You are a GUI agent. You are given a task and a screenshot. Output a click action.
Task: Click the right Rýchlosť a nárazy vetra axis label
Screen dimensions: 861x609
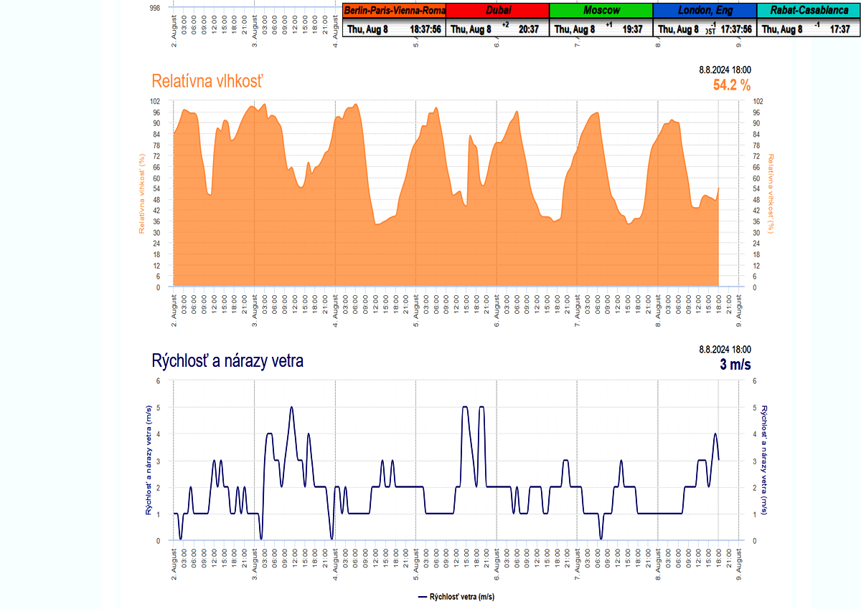point(765,460)
